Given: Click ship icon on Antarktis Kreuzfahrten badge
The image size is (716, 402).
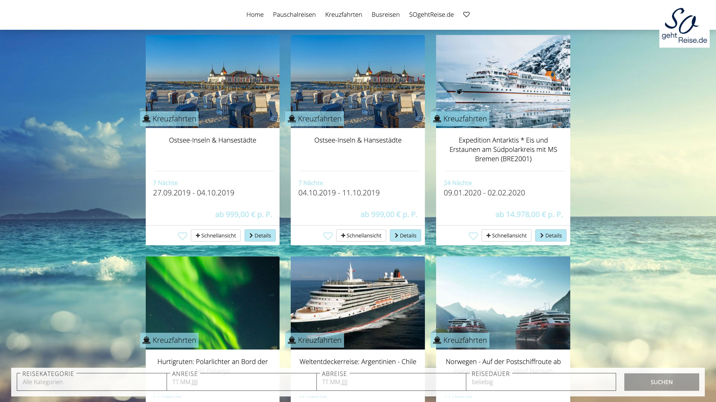Looking at the screenshot, I should [x=437, y=119].
